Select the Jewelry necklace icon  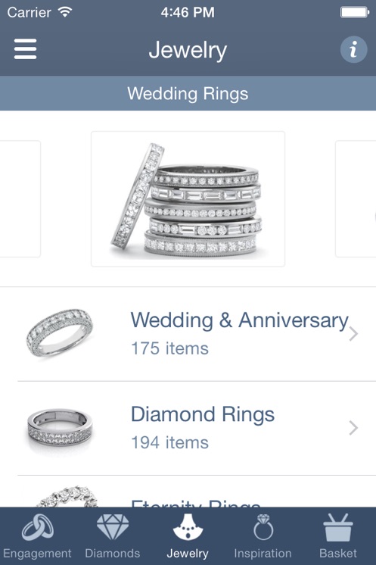pyautogui.click(x=188, y=527)
